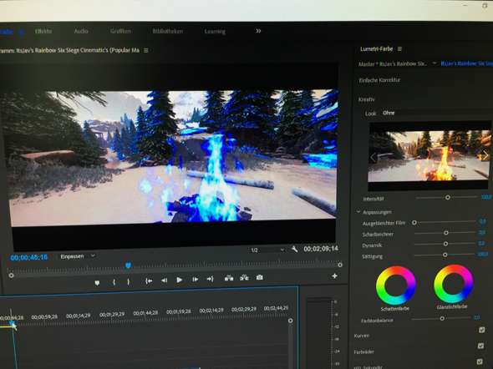Open the Lumetri-Farbe panel menu
The height and width of the screenshot is (369, 493).
click(399, 49)
